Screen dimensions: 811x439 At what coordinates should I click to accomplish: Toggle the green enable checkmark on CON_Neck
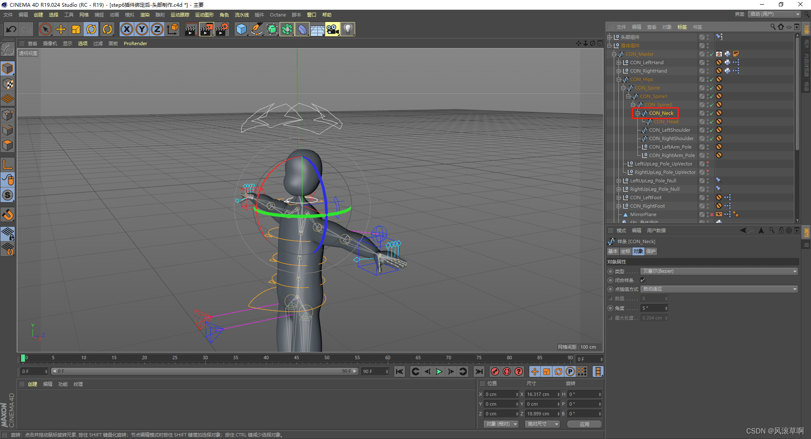pos(711,113)
